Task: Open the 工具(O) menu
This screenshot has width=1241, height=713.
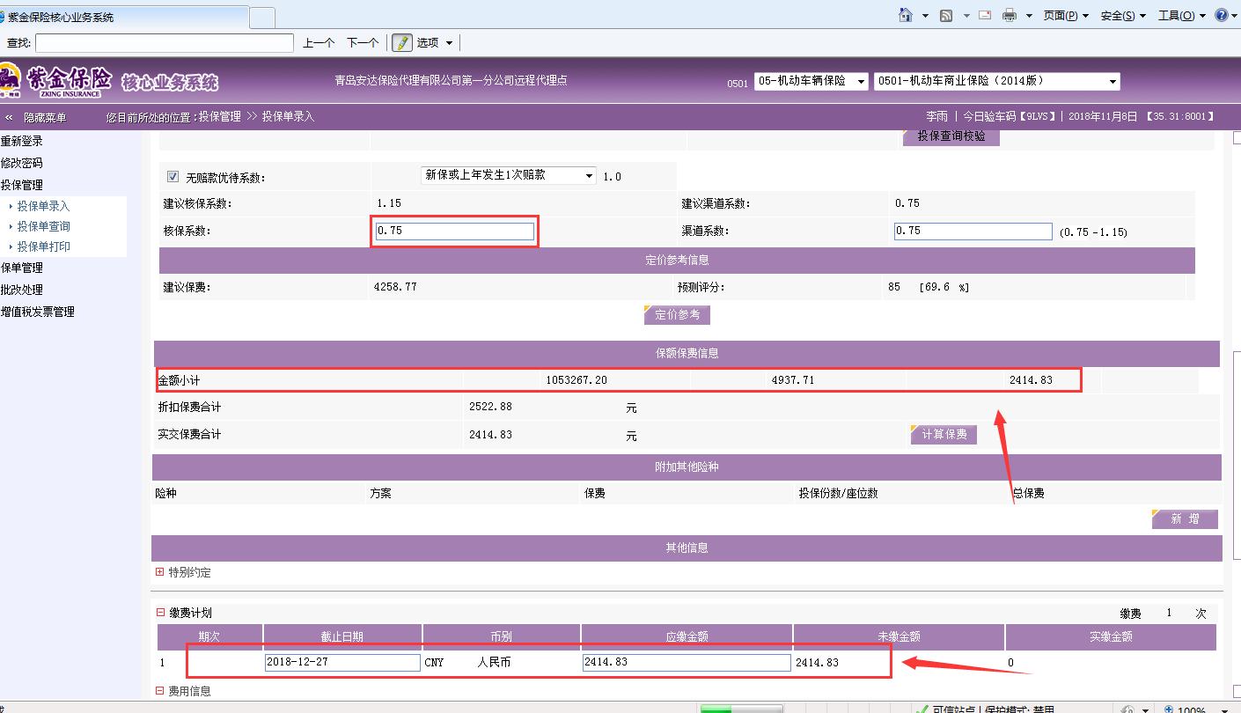Action: pos(1180,16)
